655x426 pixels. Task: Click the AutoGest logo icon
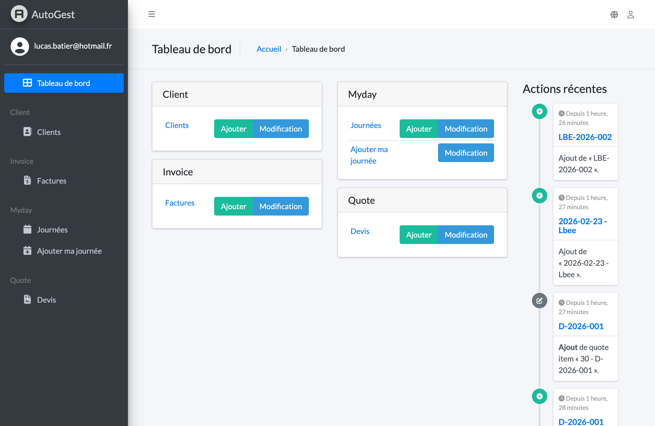(19, 14)
